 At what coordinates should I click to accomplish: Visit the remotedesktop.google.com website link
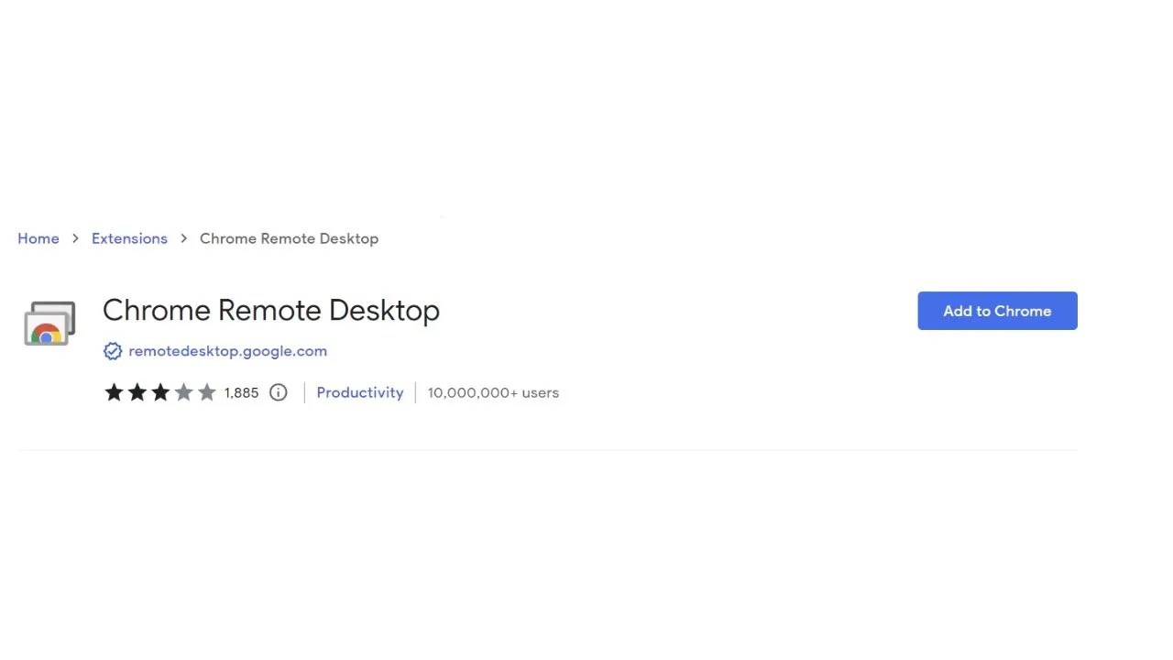[x=227, y=351]
